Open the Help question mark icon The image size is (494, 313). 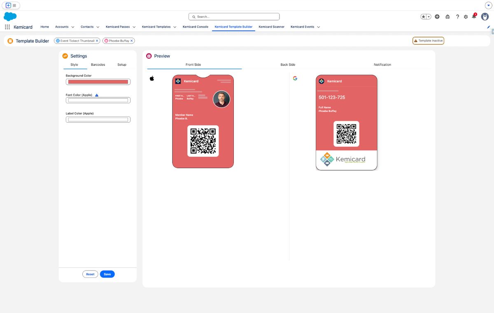coord(457,16)
